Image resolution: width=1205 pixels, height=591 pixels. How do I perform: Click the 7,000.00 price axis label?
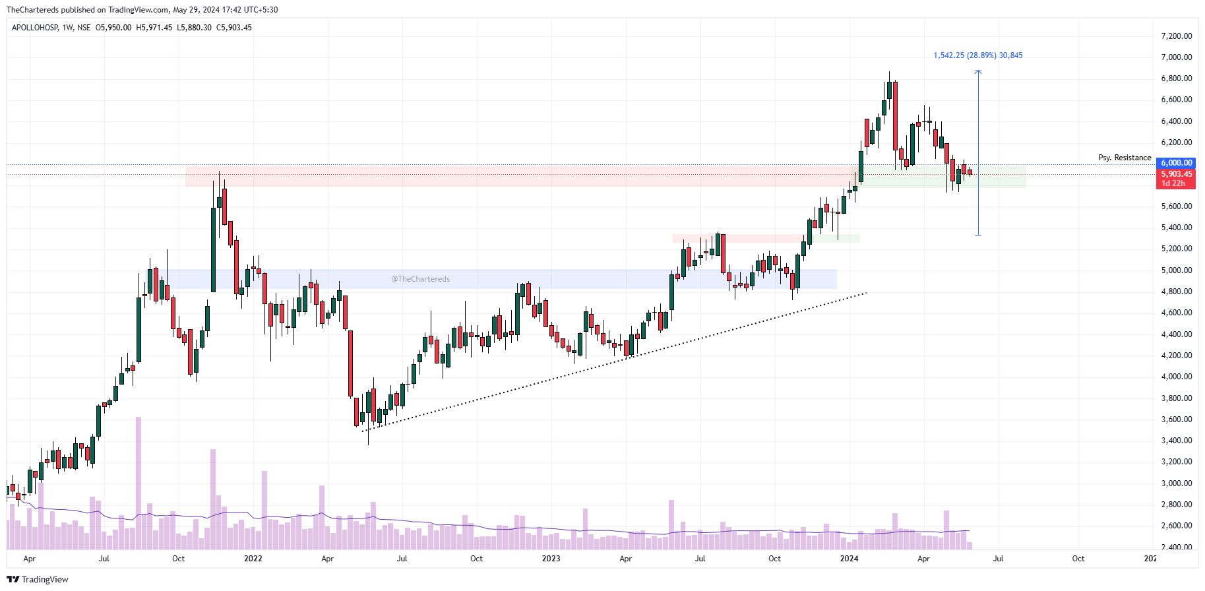pyautogui.click(x=1177, y=57)
